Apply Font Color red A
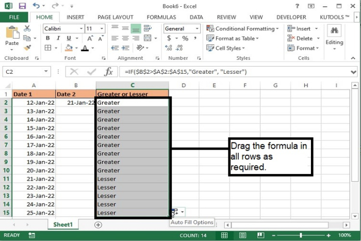 coord(85,48)
